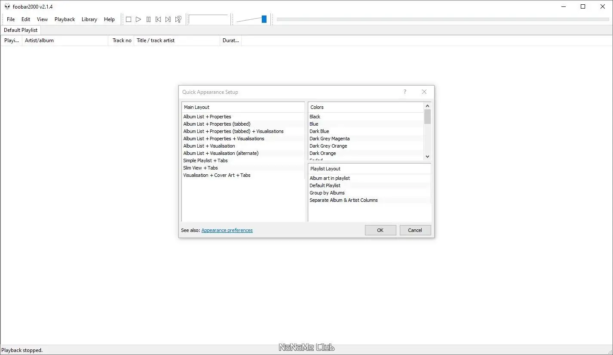
Task: Click the Main Layout list header
Action: tap(243, 107)
